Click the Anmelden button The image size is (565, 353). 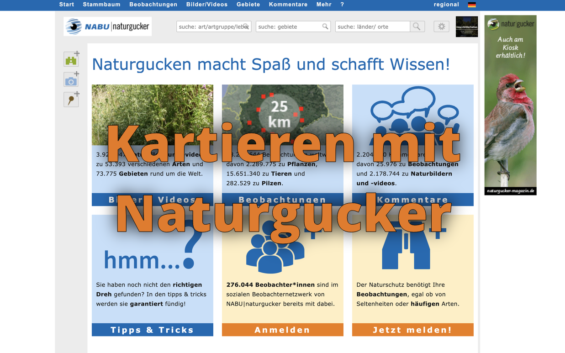[283, 330]
